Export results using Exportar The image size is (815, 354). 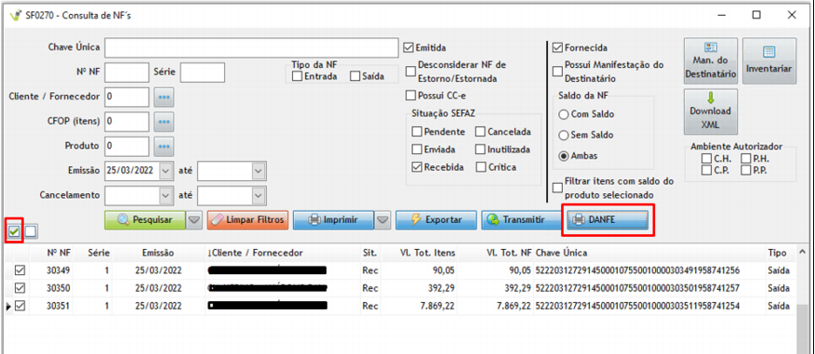[436, 219]
